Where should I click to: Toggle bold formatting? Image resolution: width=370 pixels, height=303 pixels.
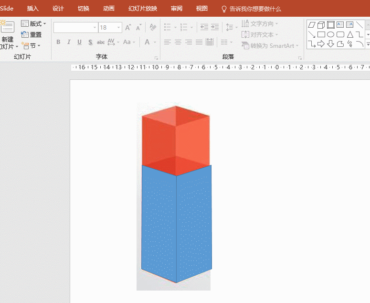pos(58,42)
